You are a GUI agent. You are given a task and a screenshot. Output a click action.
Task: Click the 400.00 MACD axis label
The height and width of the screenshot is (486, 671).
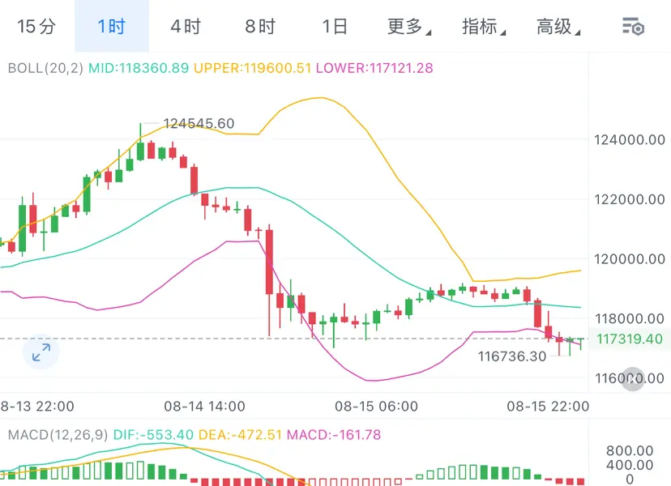coord(630,465)
